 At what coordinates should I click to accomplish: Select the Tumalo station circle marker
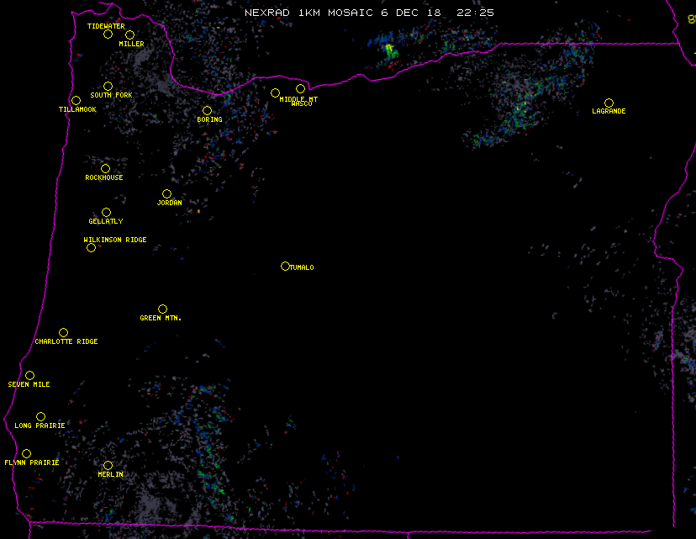285,266
